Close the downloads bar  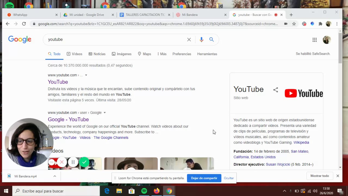point(338,176)
